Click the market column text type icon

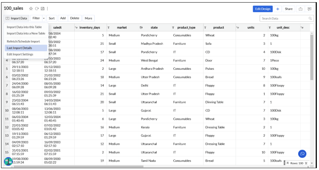108,28
